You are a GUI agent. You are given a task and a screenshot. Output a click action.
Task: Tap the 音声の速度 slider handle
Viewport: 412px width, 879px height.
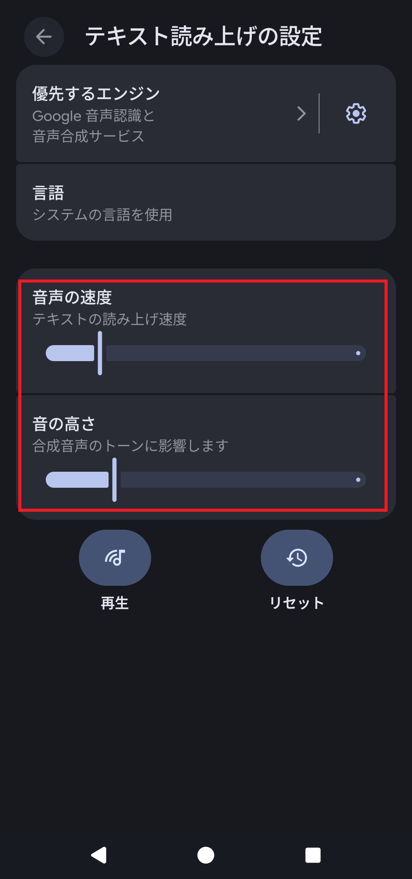click(100, 353)
